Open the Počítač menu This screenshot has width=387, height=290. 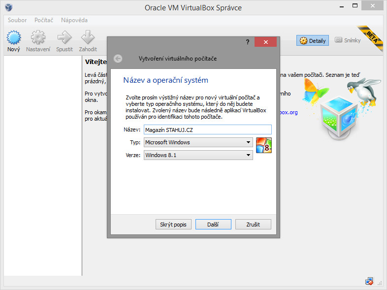[44, 20]
